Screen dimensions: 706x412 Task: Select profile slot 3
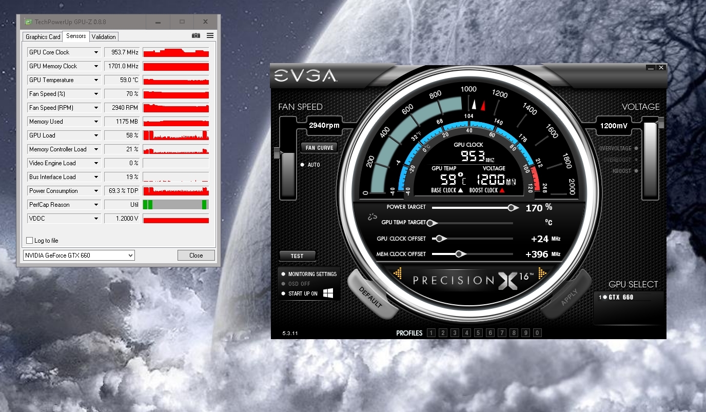(455, 333)
